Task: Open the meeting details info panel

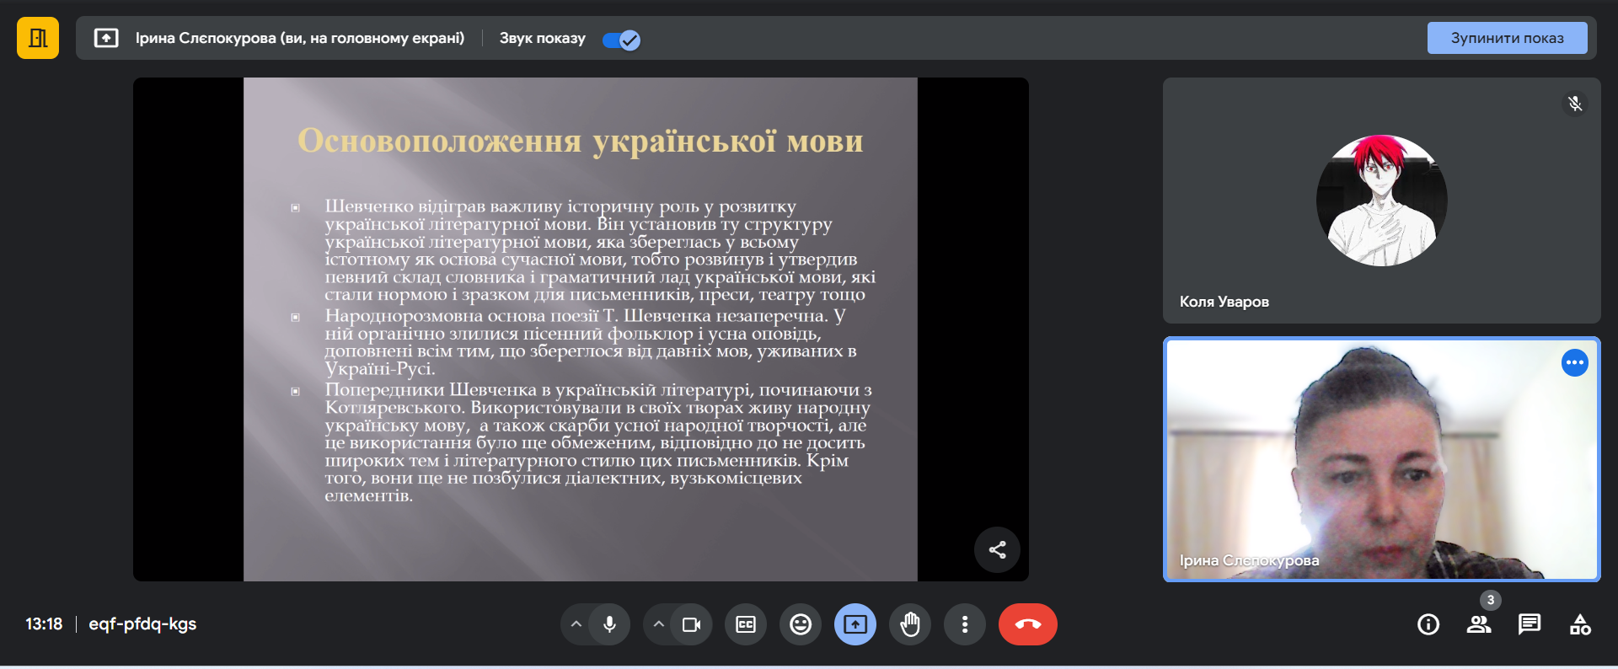Action: pos(1428,624)
